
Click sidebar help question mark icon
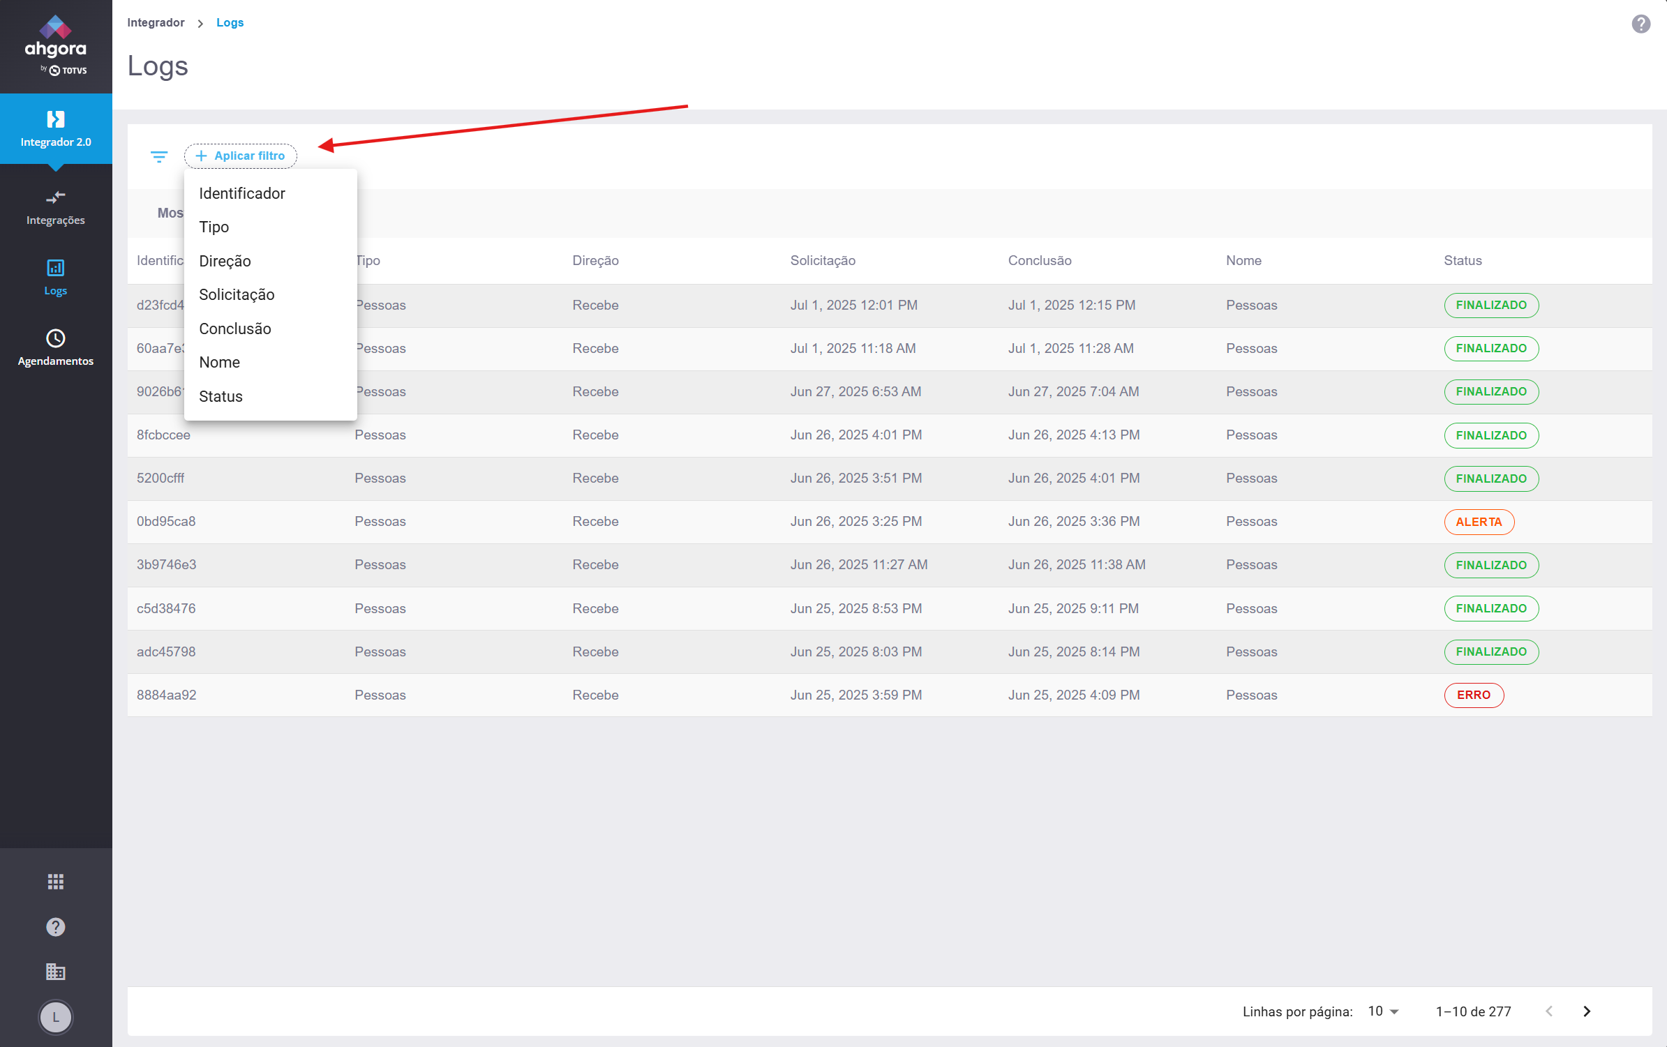coord(56,927)
